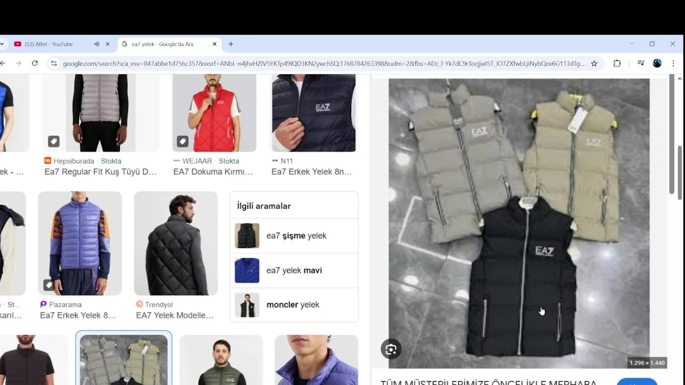Click the 1.296 × 1.440 image size label

tap(647, 363)
